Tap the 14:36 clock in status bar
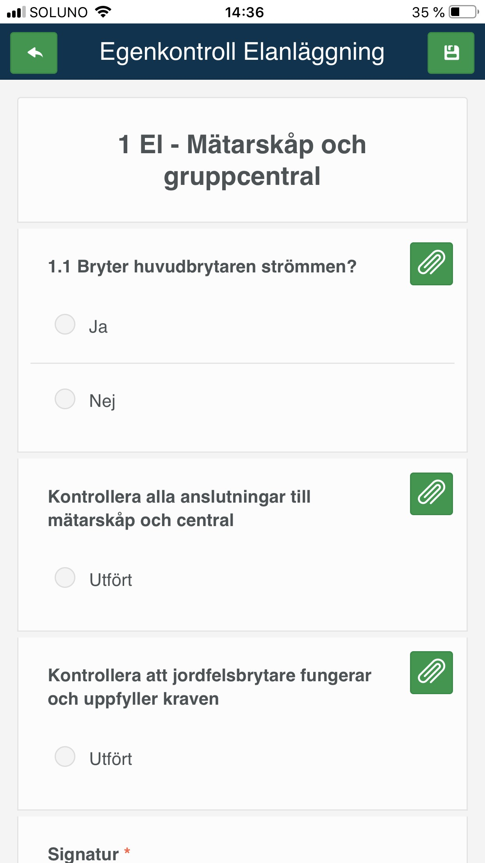The height and width of the screenshot is (863, 485). [244, 12]
